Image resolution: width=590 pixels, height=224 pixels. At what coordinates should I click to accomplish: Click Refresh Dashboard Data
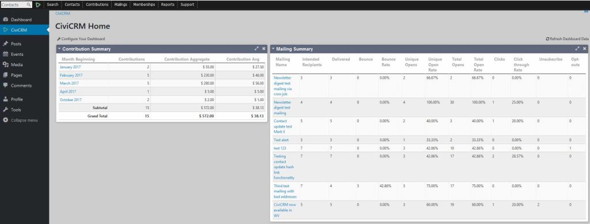[x=567, y=39]
